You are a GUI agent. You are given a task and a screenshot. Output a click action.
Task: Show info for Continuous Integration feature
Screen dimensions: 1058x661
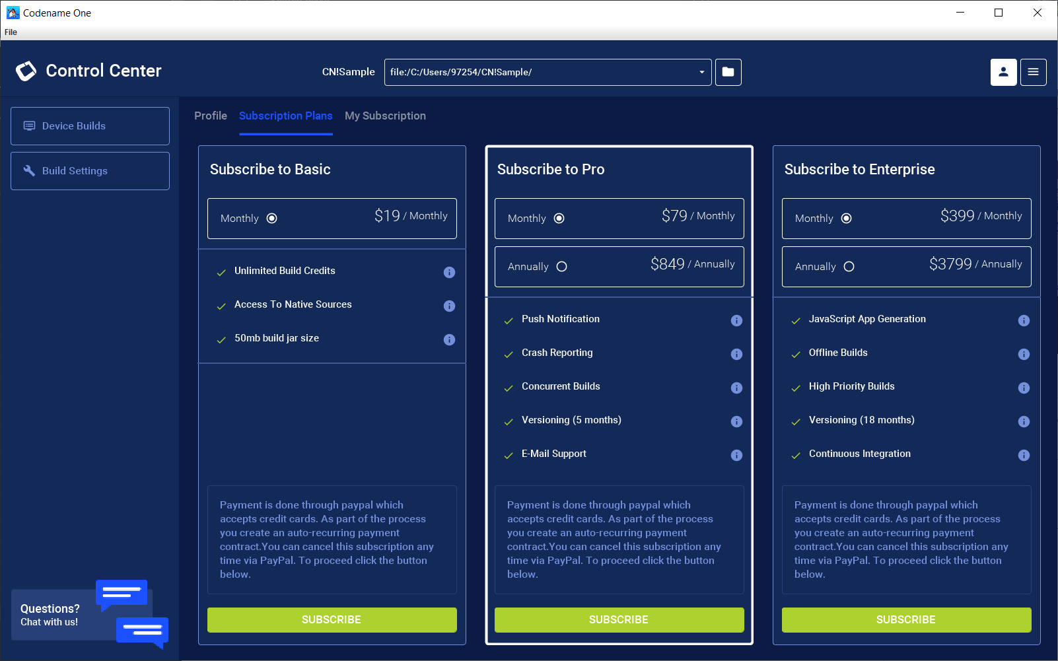pos(1024,455)
